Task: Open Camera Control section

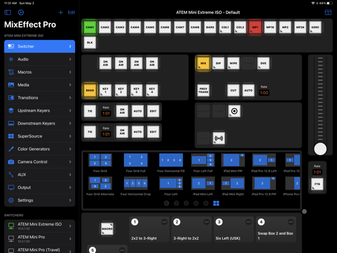Action: coord(40,162)
